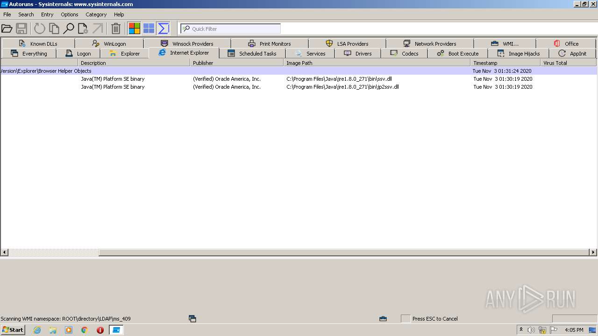Click the status bar briefcase icon

[x=383, y=319]
